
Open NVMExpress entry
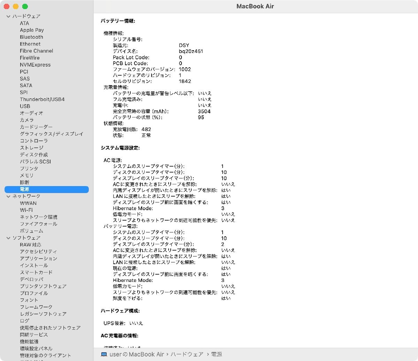pyautogui.click(x=35, y=65)
